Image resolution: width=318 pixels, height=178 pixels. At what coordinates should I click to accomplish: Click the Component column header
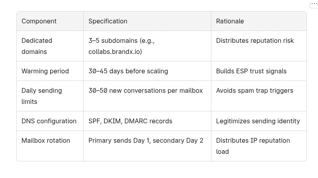click(39, 21)
